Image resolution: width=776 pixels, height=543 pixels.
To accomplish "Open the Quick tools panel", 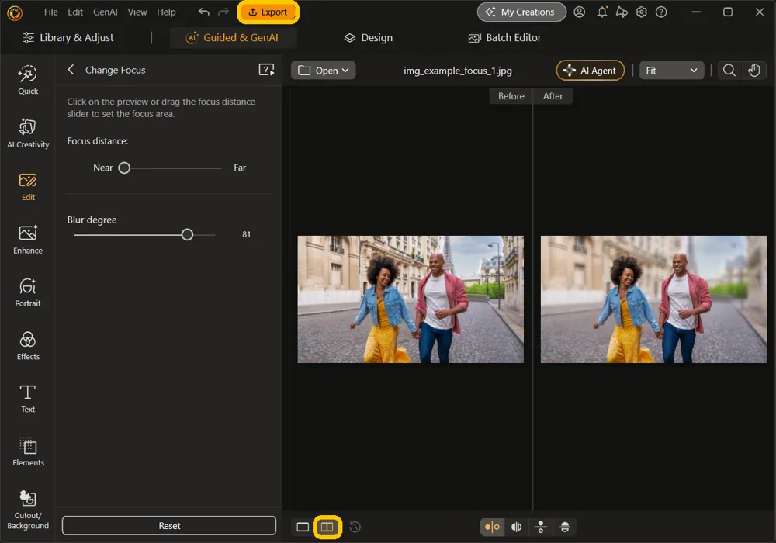I will 28,80.
